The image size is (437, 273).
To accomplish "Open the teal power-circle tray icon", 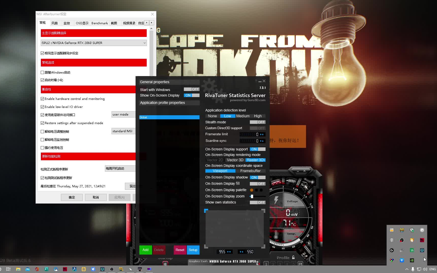I will 422,250.
